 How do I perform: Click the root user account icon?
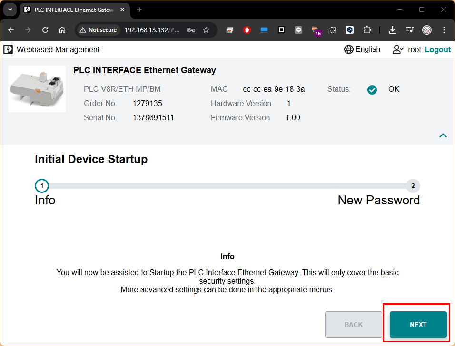(x=397, y=49)
